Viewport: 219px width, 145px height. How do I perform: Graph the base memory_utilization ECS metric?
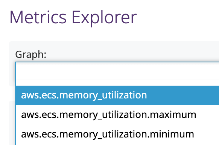pos(117,95)
